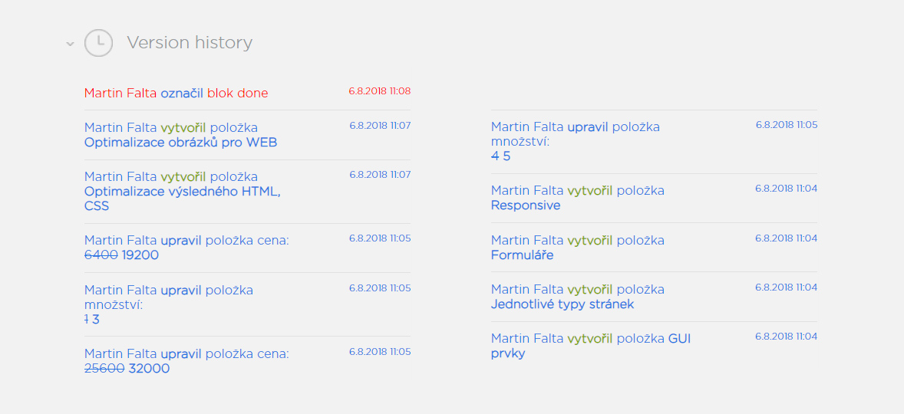Open 'Optimalizace obrázků pro WEB' item

point(180,143)
